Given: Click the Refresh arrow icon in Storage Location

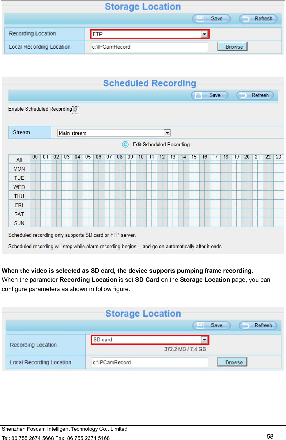Looking at the screenshot, I should [246, 19].
